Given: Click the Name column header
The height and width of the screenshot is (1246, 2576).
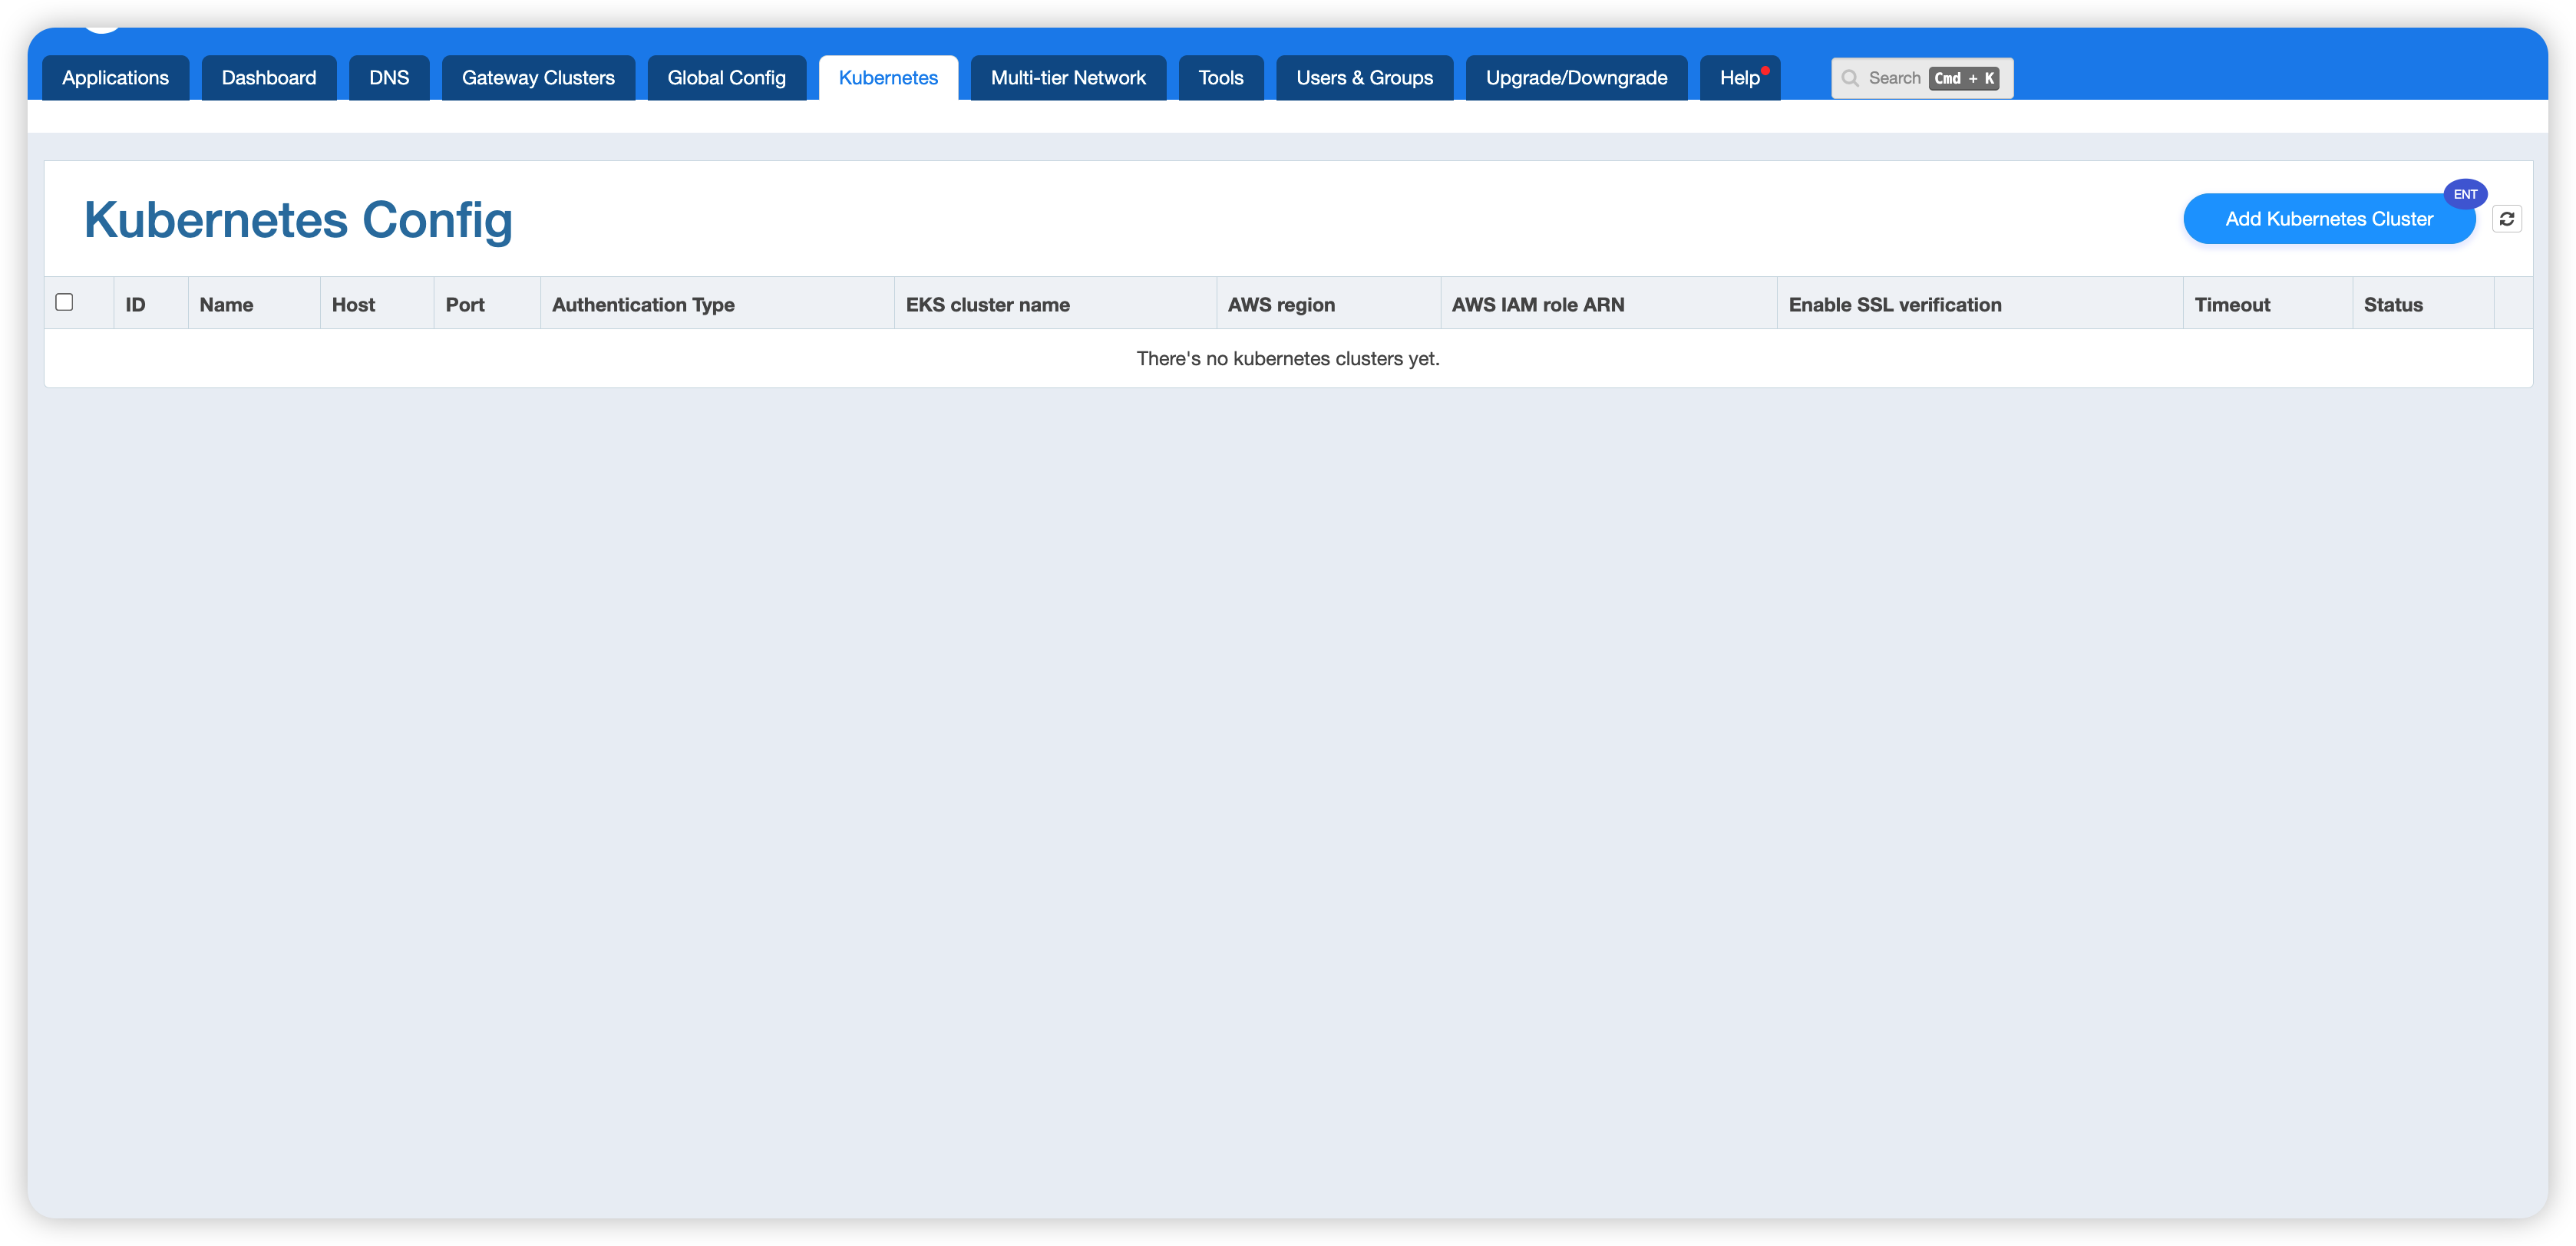Looking at the screenshot, I should (x=226, y=305).
